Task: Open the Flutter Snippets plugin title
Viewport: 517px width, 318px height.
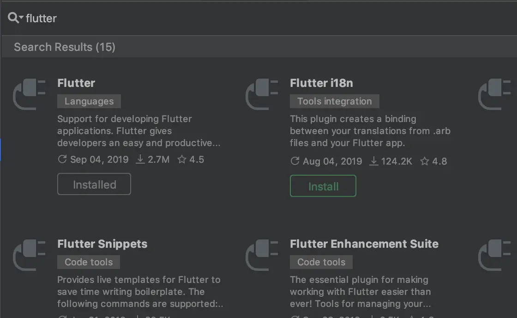Action: click(102, 244)
